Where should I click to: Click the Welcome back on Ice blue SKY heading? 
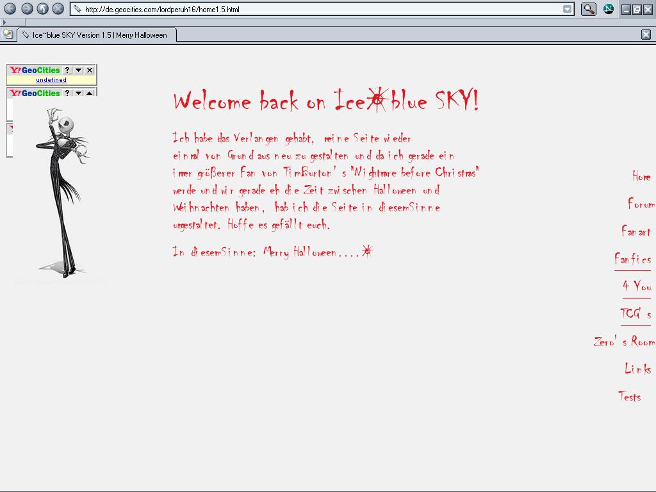point(326,101)
